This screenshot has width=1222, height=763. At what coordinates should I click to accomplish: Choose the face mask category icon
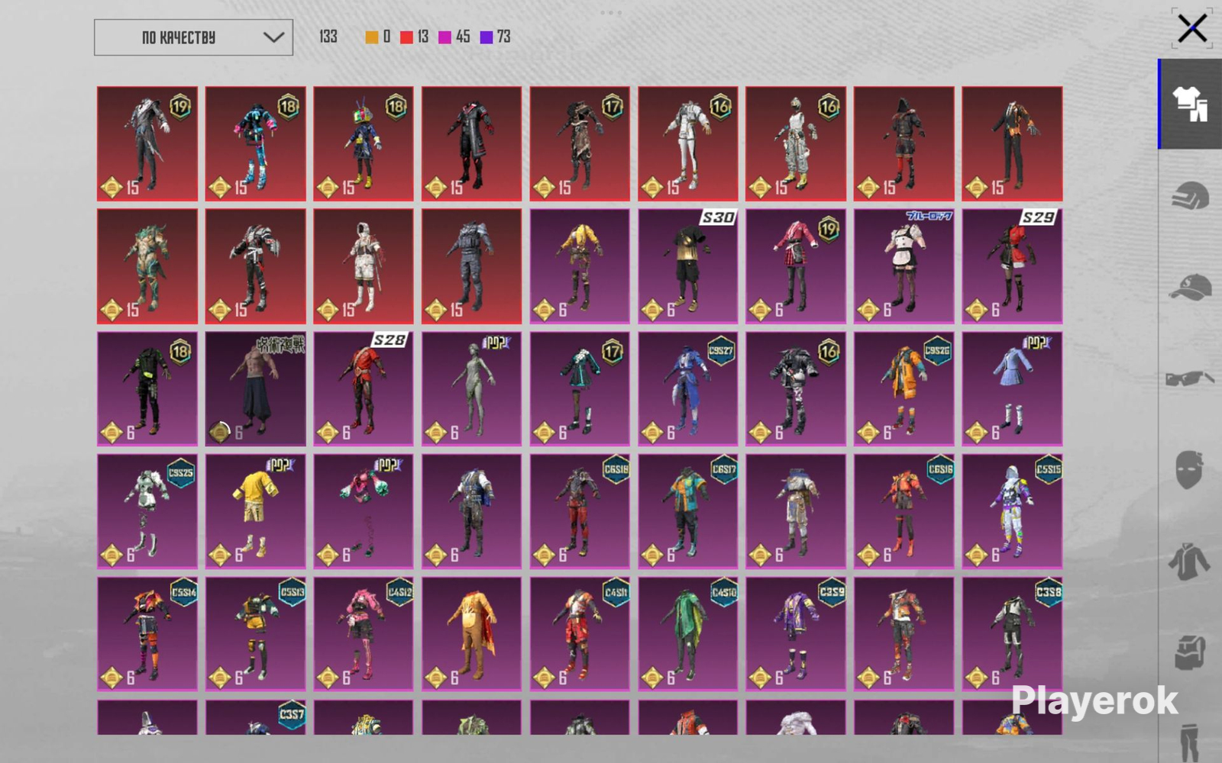click(x=1190, y=469)
